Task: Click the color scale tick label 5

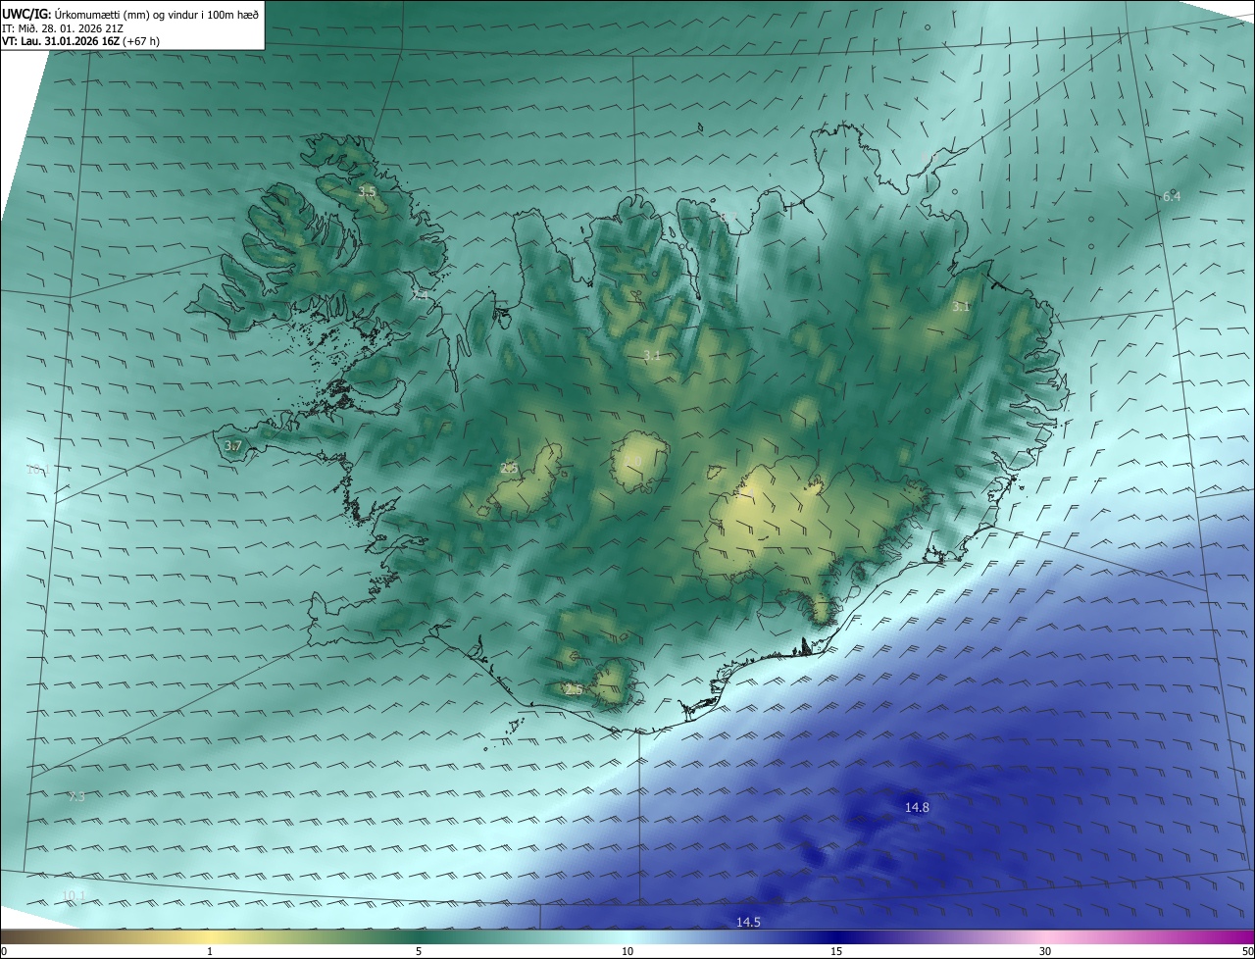Action: point(419,951)
